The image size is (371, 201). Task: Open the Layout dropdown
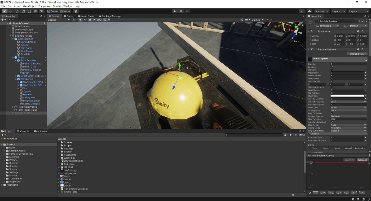[x=358, y=11]
